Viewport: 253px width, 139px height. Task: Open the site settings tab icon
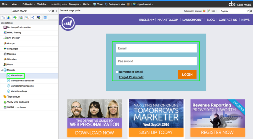[45, 17]
